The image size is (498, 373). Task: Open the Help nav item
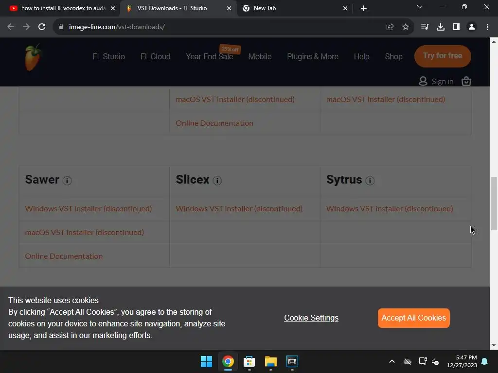[361, 56]
